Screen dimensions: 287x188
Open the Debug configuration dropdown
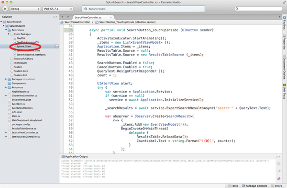click(x=25, y=9)
